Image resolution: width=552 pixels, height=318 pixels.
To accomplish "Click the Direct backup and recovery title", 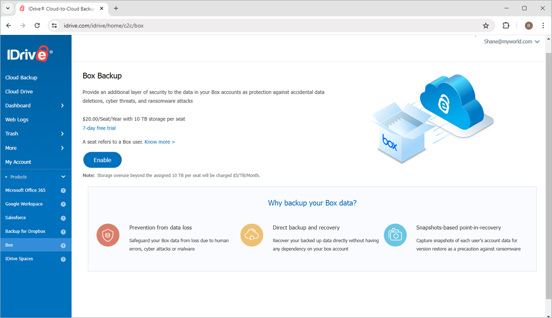I will [306, 227].
